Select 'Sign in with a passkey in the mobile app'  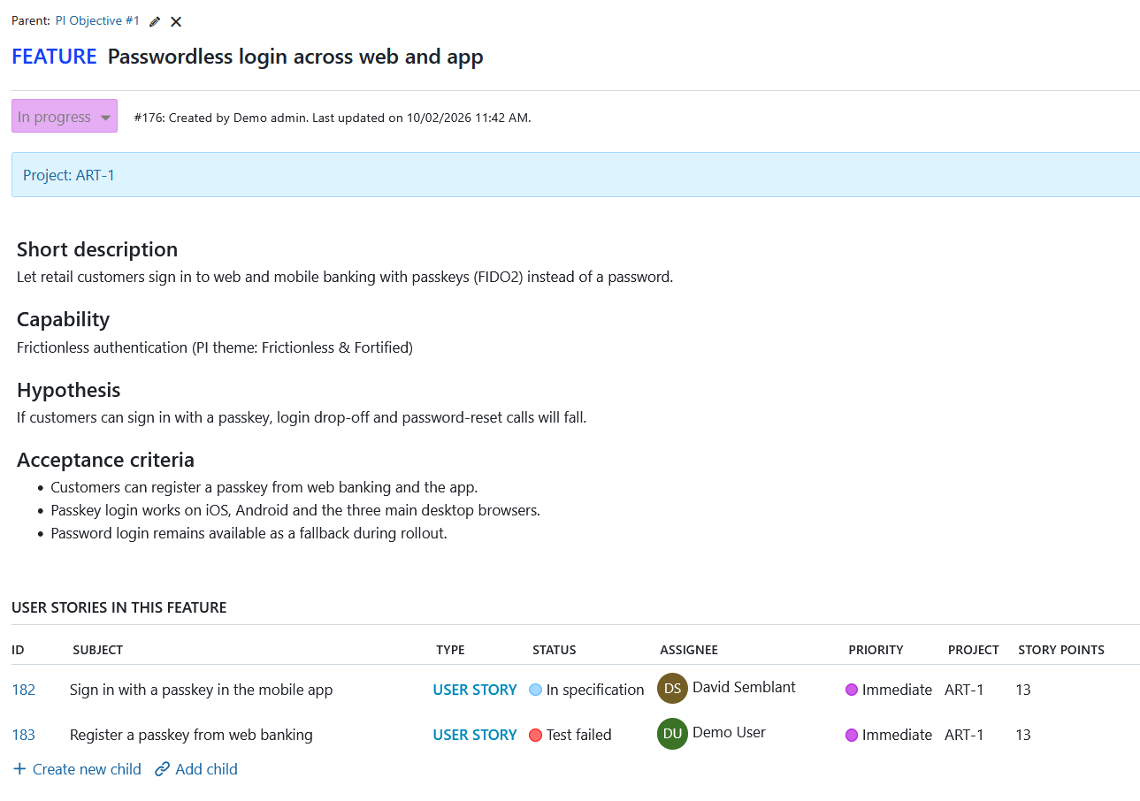[x=202, y=690]
